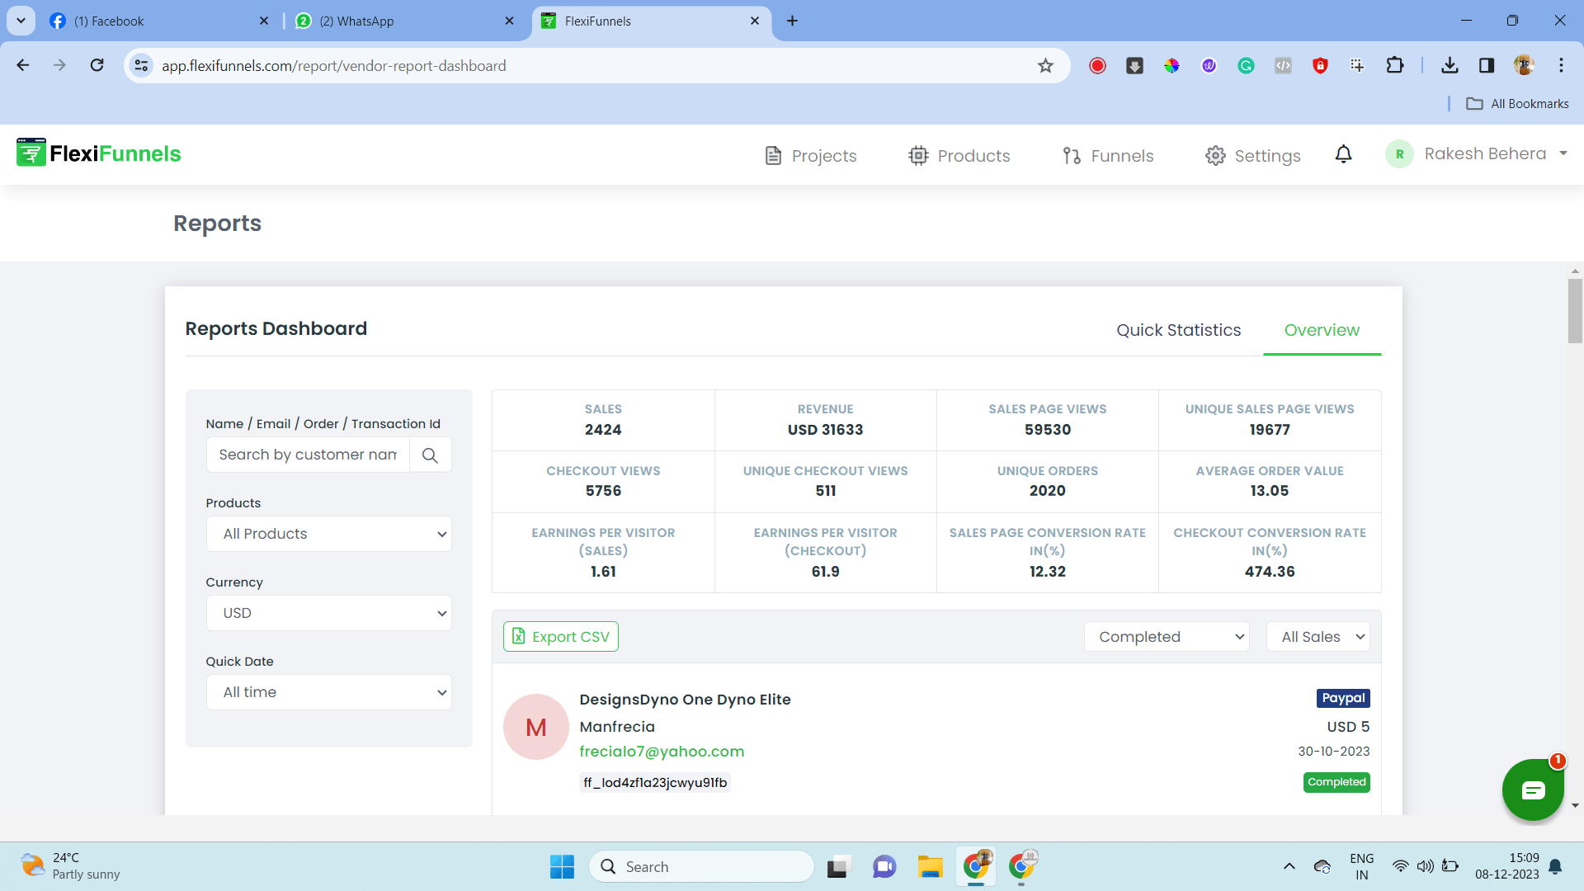This screenshot has height=891, width=1584.
Task: Click the customer name search field
Action: pyautogui.click(x=308, y=455)
